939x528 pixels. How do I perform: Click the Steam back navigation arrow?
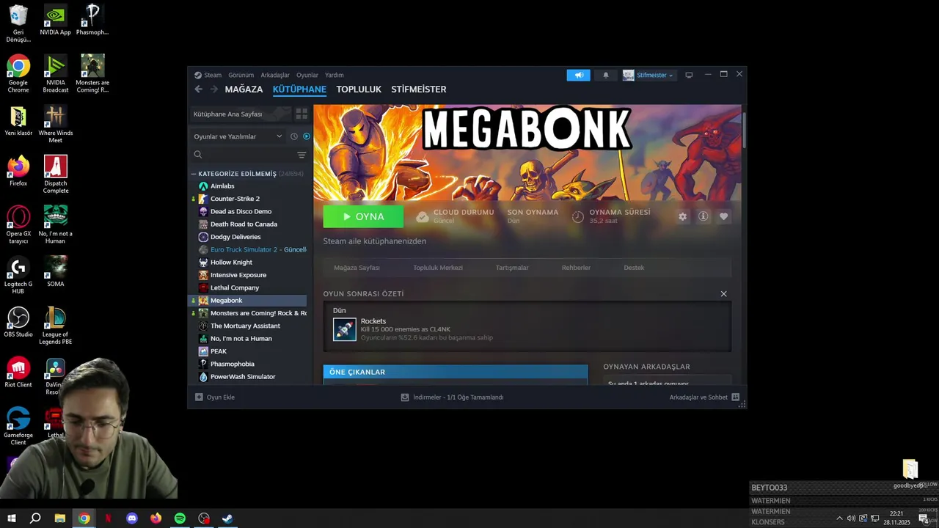[x=198, y=89]
